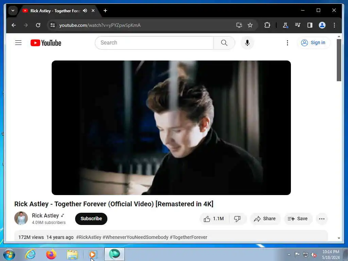This screenshot has width=348, height=261.
Task: Save video to playlist
Action: [298, 219]
